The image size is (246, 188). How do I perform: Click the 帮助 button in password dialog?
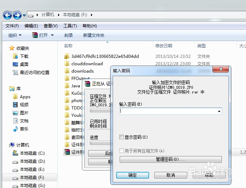click(209, 175)
